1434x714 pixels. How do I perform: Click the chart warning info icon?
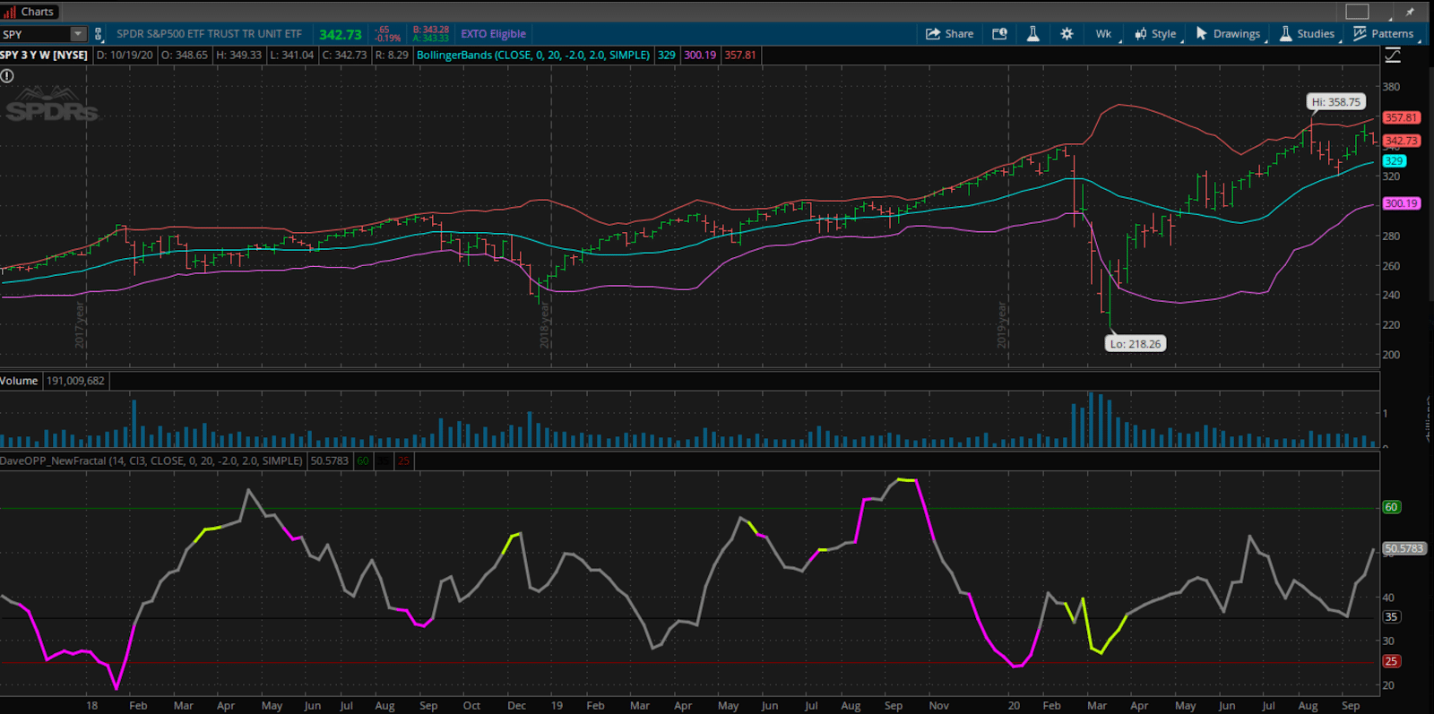(x=7, y=76)
